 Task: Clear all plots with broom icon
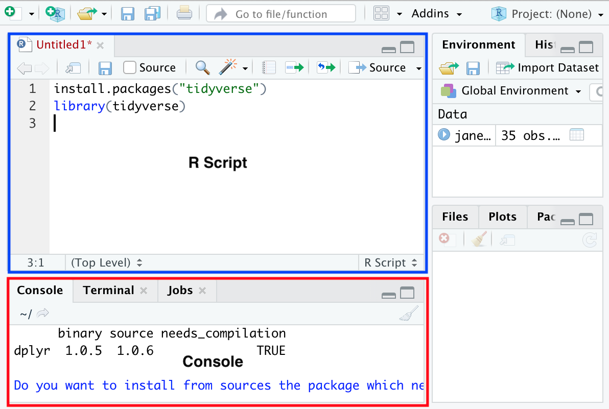tap(479, 239)
